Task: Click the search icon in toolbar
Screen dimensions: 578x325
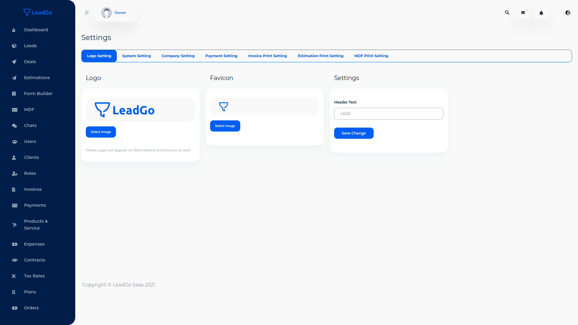Action: tap(507, 13)
